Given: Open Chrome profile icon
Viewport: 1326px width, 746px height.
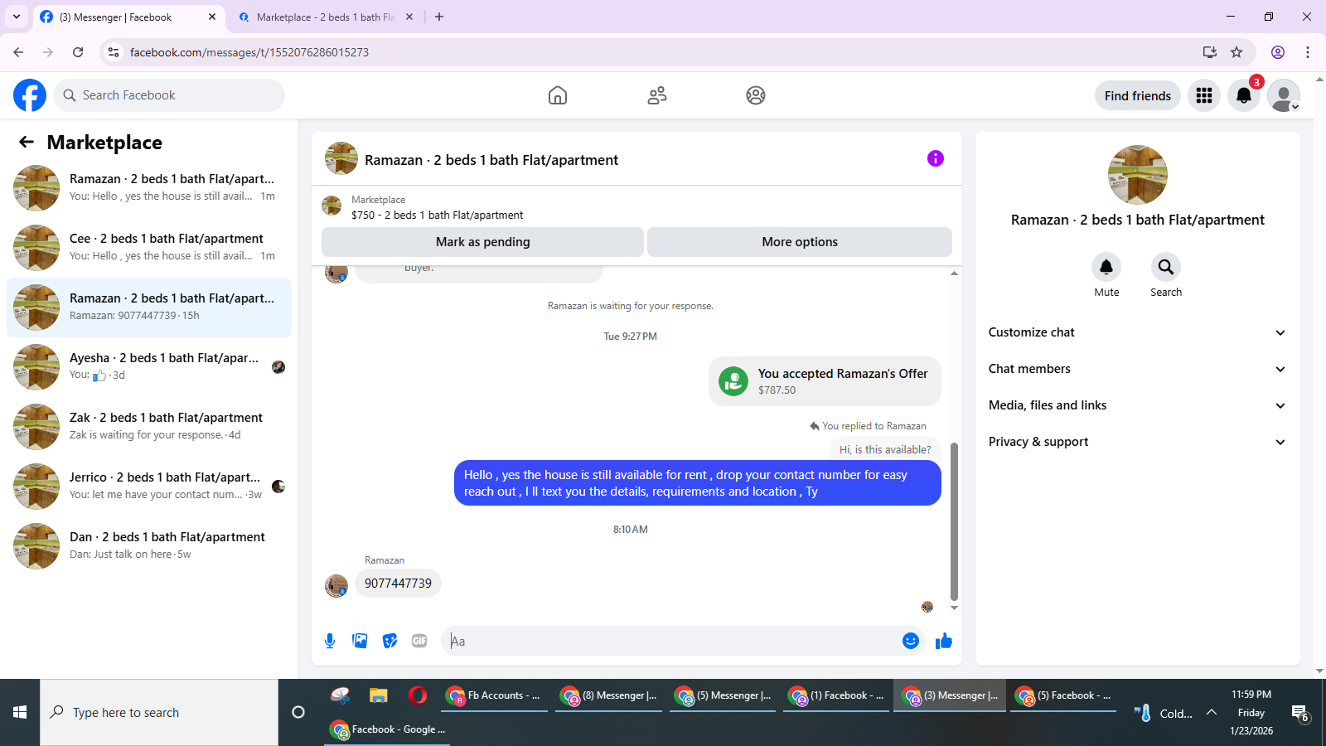Looking at the screenshot, I should point(1278,52).
